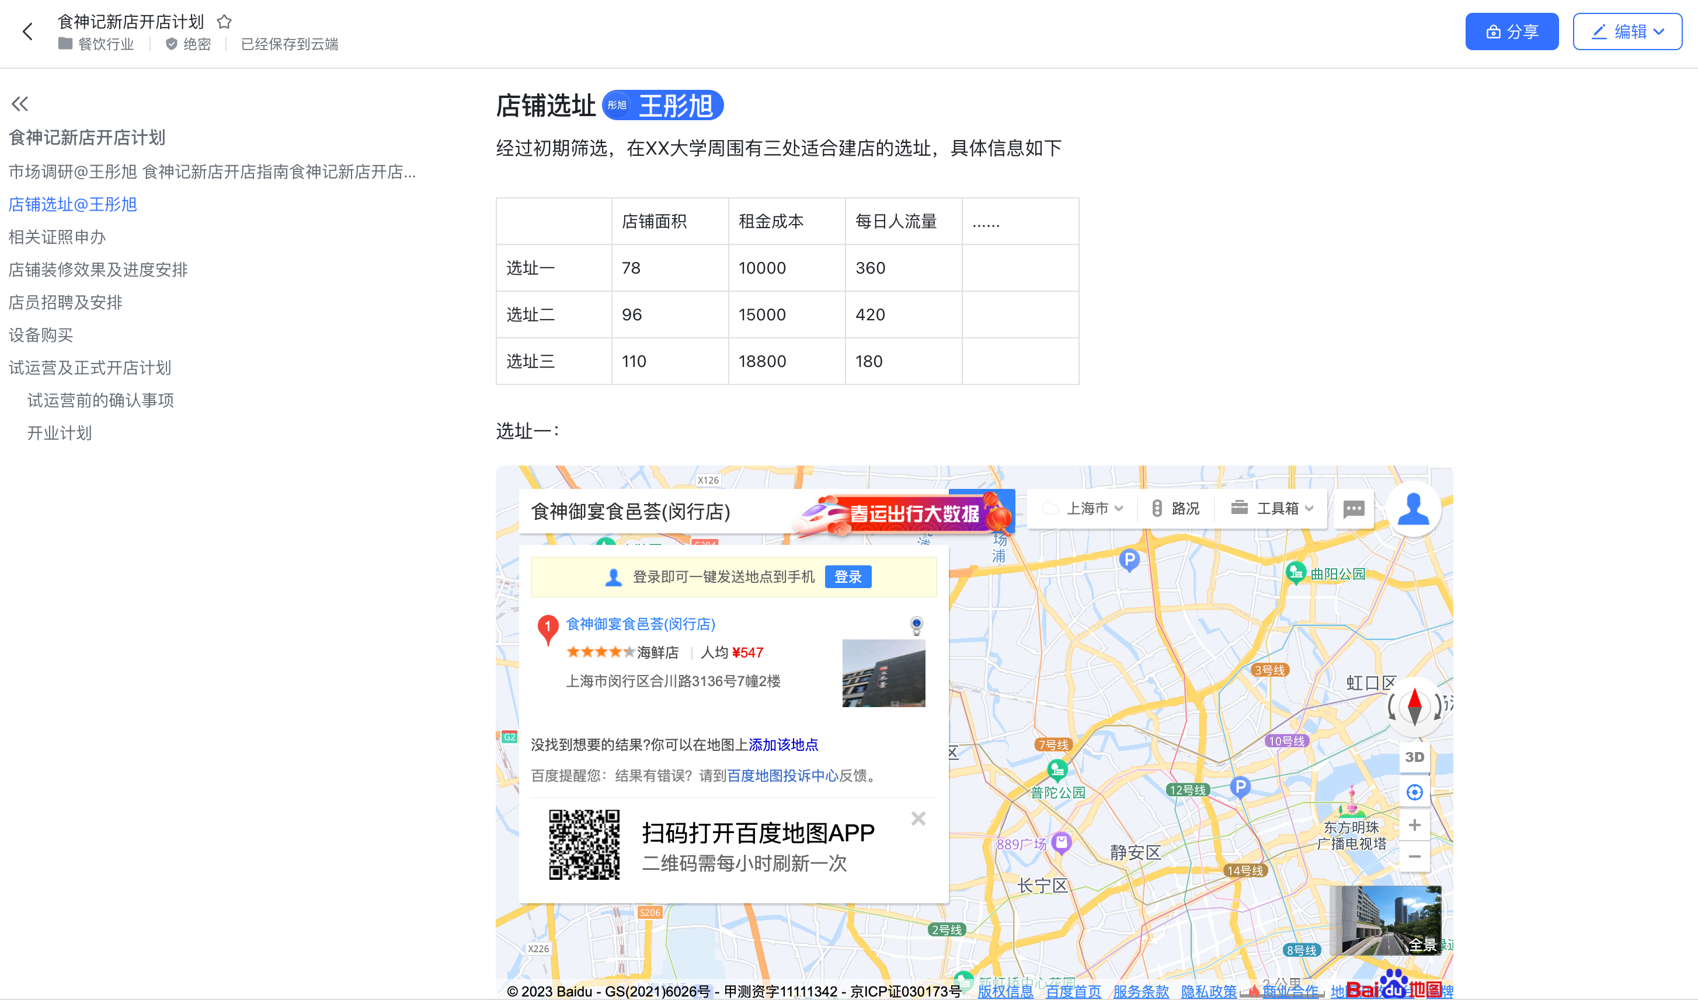Jump to 试运营前的确认事项 subsection
Viewport: 1698px width, 1007px height.
point(100,400)
